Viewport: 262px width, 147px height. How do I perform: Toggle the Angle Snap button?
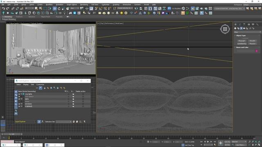(x=101, y=9)
